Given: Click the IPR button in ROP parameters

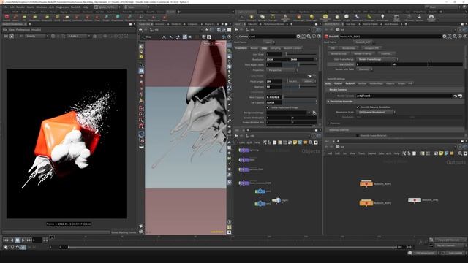Looking at the screenshot, I should tap(333, 48).
